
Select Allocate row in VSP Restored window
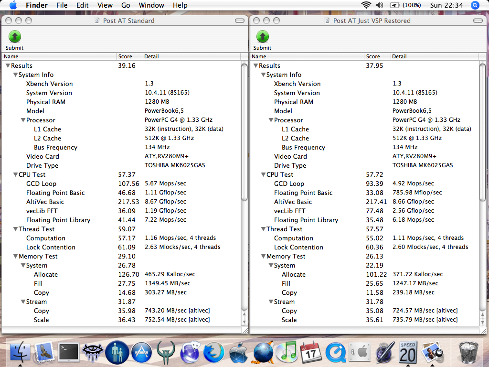point(364,274)
